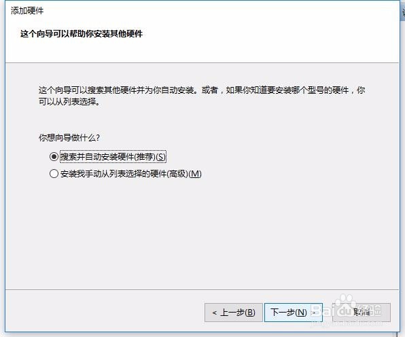Click the underlined (N) in 下一步 button
The image size is (405, 337).
point(300,313)
